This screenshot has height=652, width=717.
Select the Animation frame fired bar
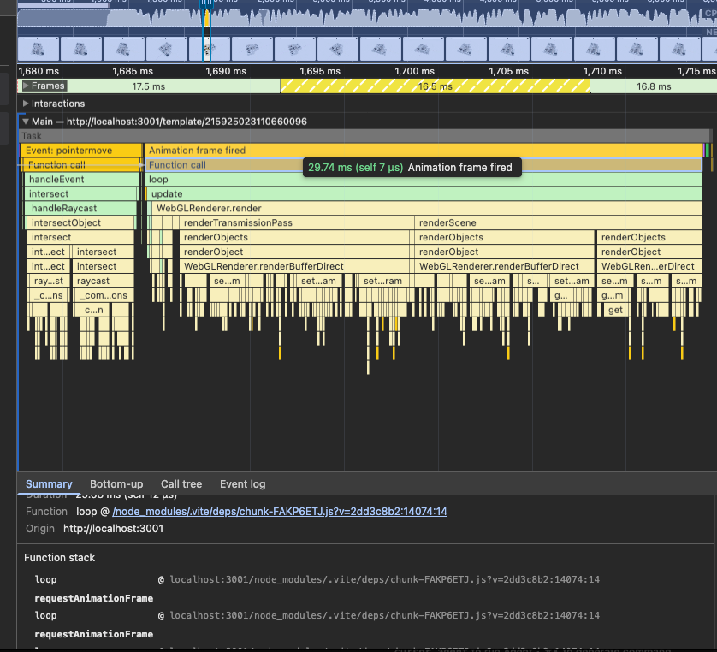pyautogui.click(x=222, y=151)
